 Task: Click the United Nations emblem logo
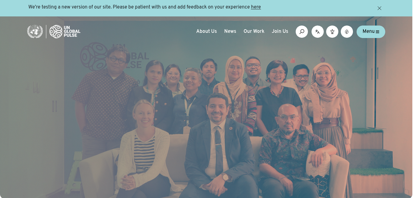[35, 32]
